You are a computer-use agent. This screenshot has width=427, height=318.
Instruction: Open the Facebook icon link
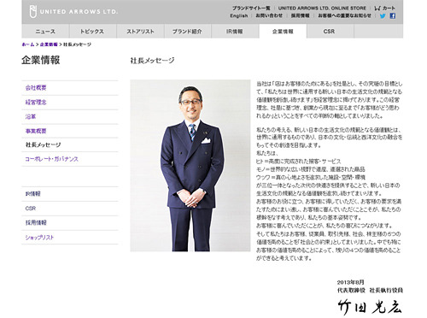pos(393,16)
